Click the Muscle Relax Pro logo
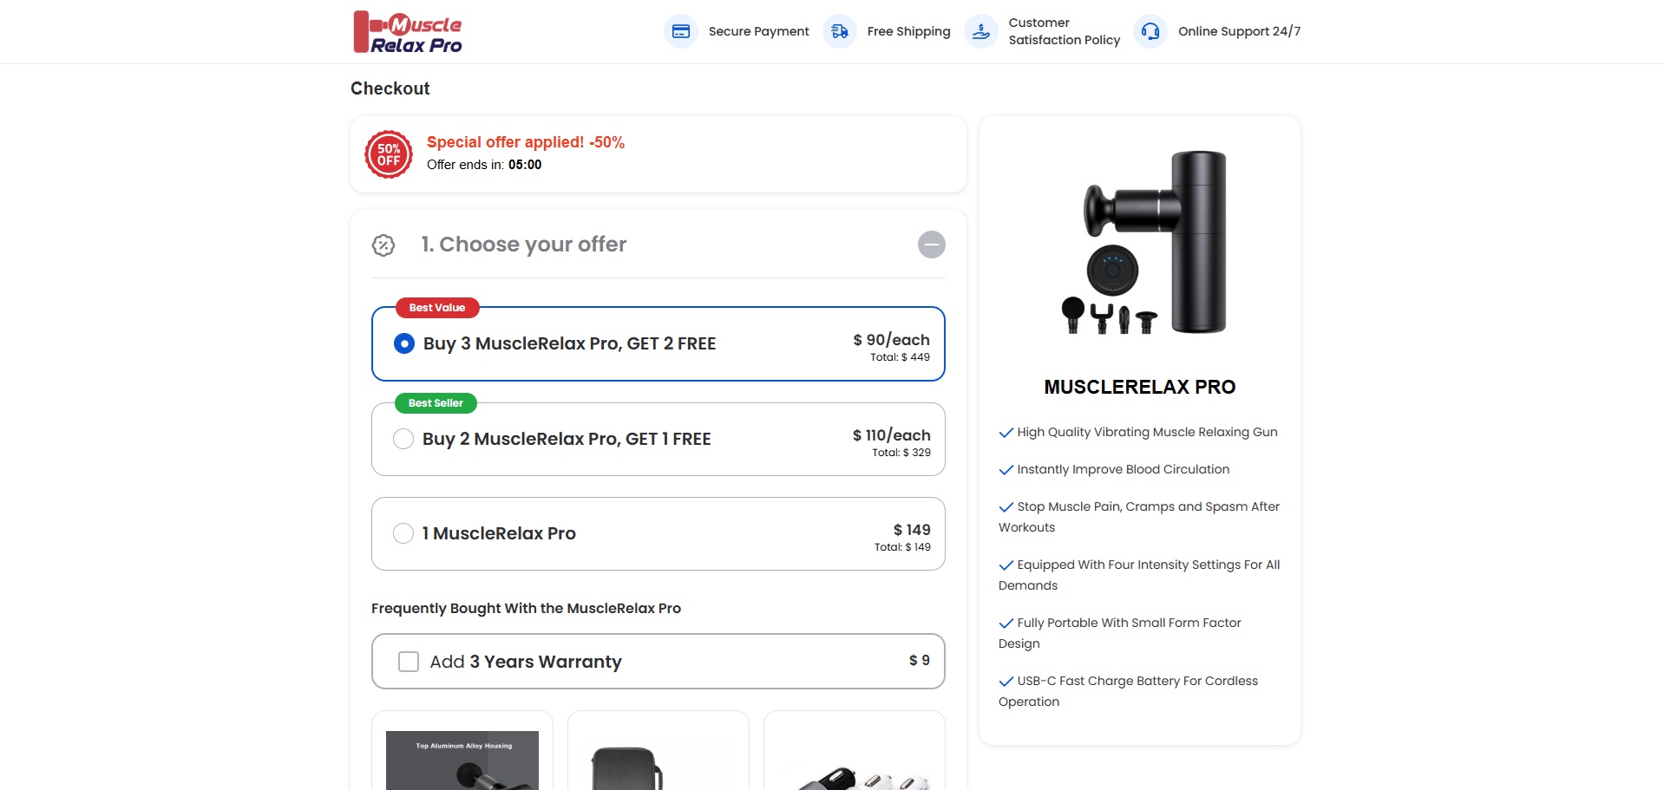 pos(407,32)
